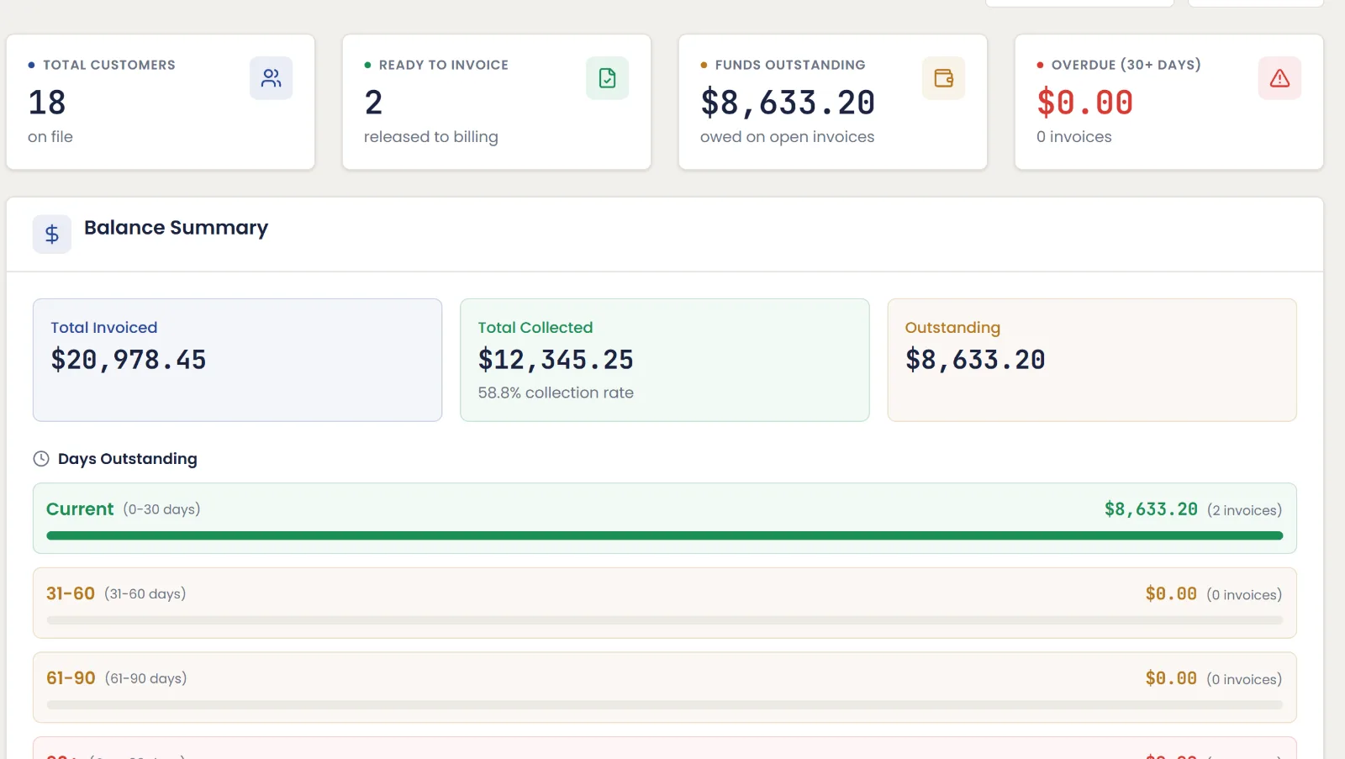Image resolution: width=1345 pixels, height=759 pixels.
Task: Click the "Days Outstanding" heading
Action: (128, 459)
